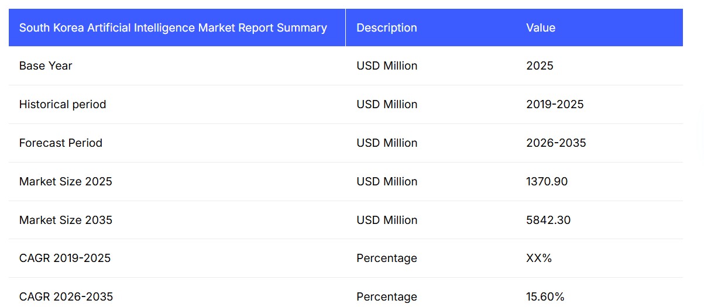The image size is (704, 307).
Task: Click 'Percentage' in the CAGR 2019-2025 row
Action: (386, 258)
